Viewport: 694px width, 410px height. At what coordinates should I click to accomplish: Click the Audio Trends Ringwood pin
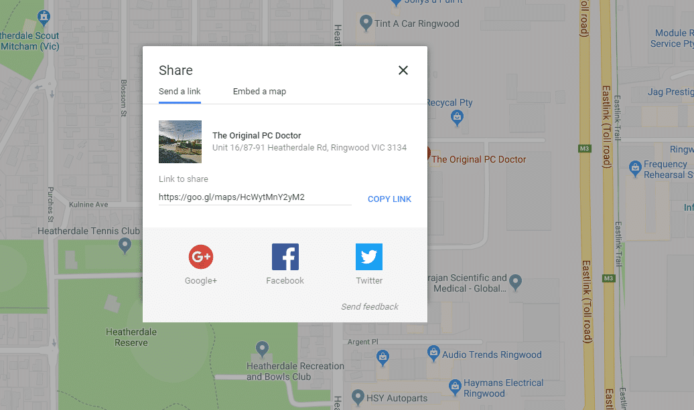tap(435, 354)
